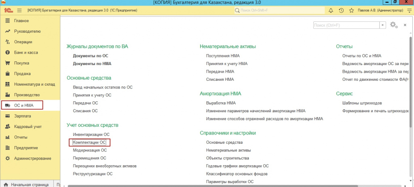Open the main hamburger menu
Image resolution: width=414 pixels, height=187 pixels.
pos(19,10)
